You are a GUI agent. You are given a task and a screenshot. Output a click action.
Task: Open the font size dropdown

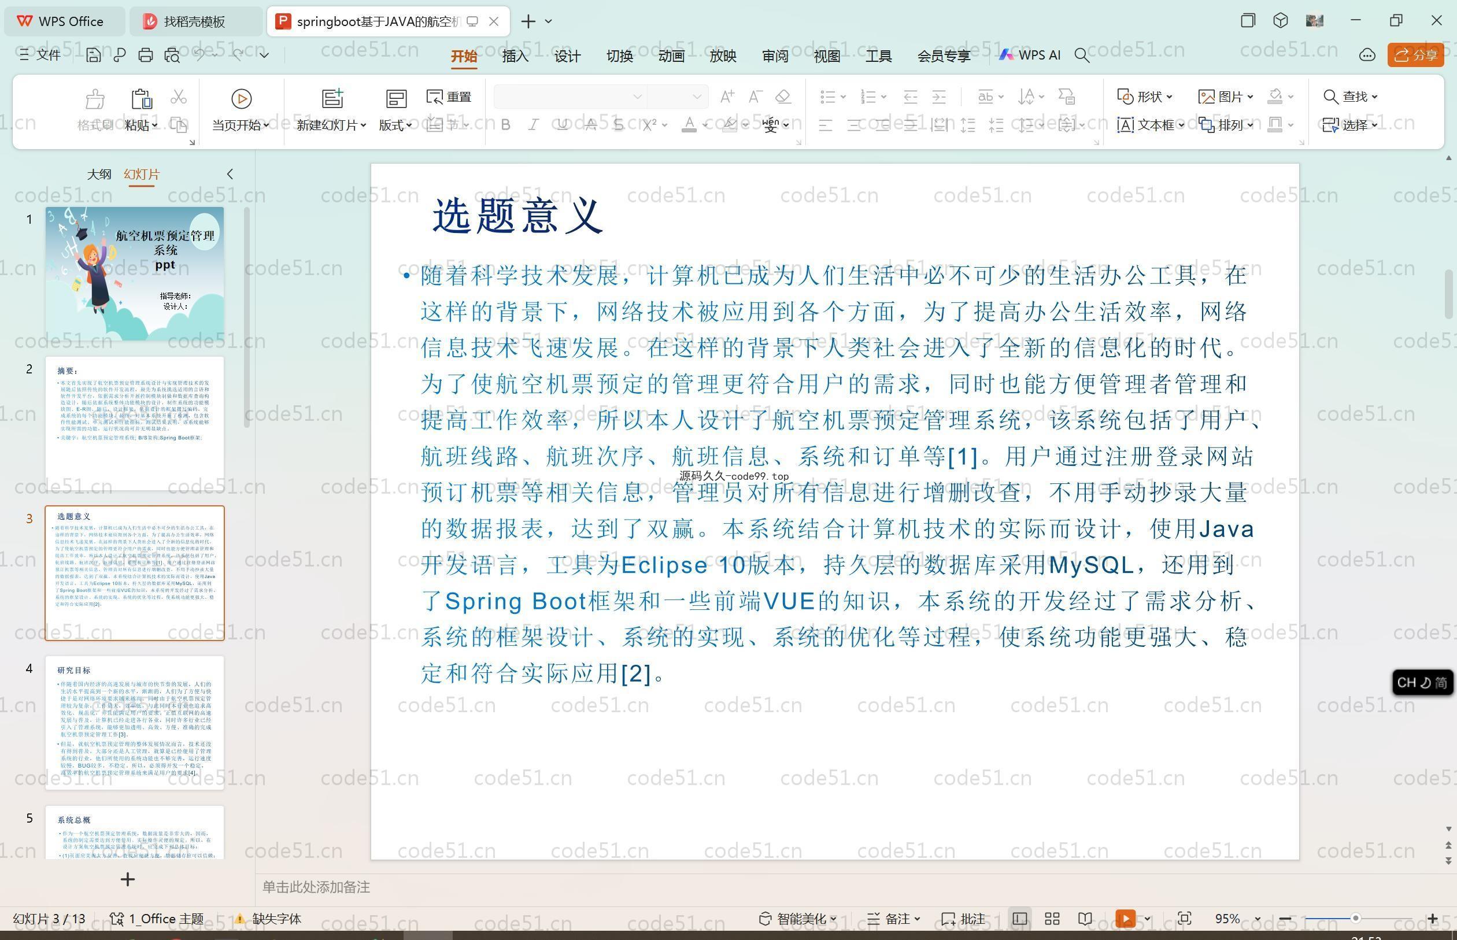point(697,97)
